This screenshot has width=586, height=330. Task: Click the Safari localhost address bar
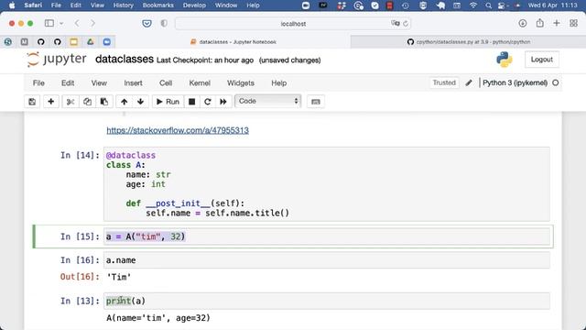pos(293,24)
